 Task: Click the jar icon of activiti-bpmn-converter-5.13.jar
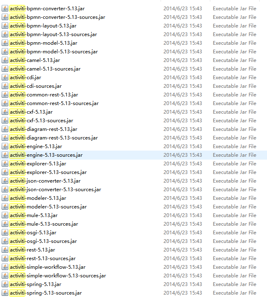[x=5, y=9]
